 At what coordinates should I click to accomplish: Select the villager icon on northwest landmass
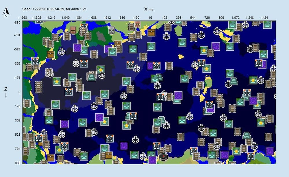click(73, 30)
